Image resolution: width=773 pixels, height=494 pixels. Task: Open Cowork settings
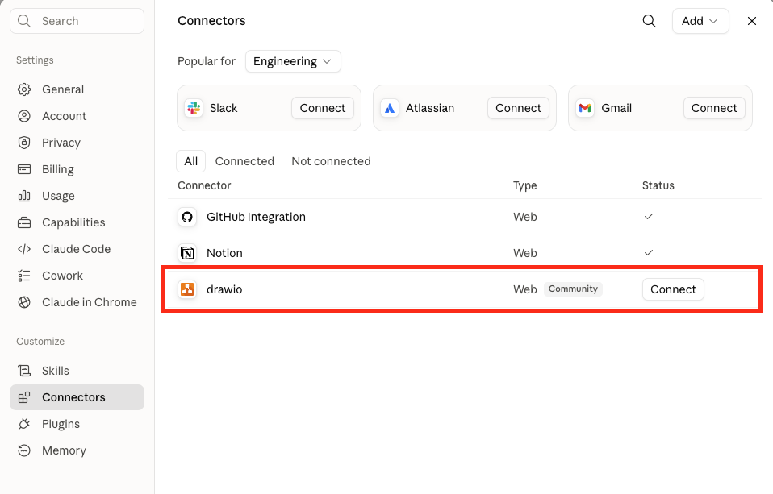point(77,276)
